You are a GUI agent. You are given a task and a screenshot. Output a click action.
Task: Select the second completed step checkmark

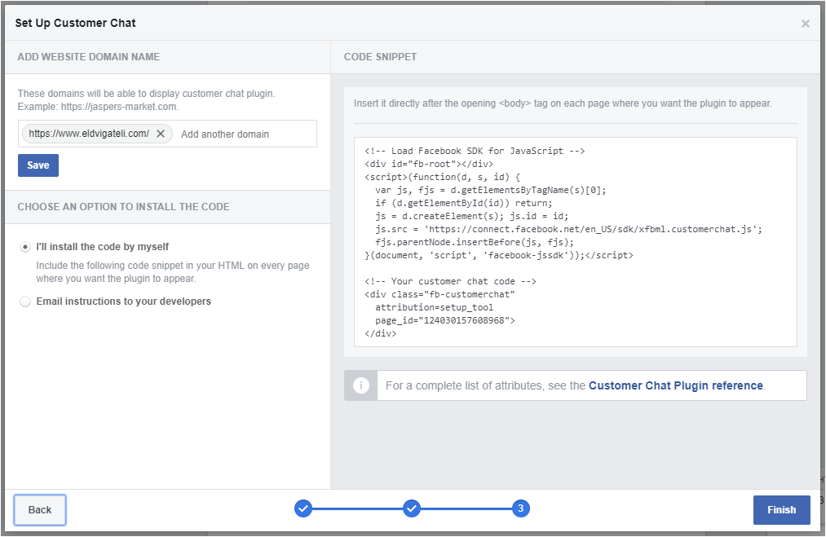point(412,508)
